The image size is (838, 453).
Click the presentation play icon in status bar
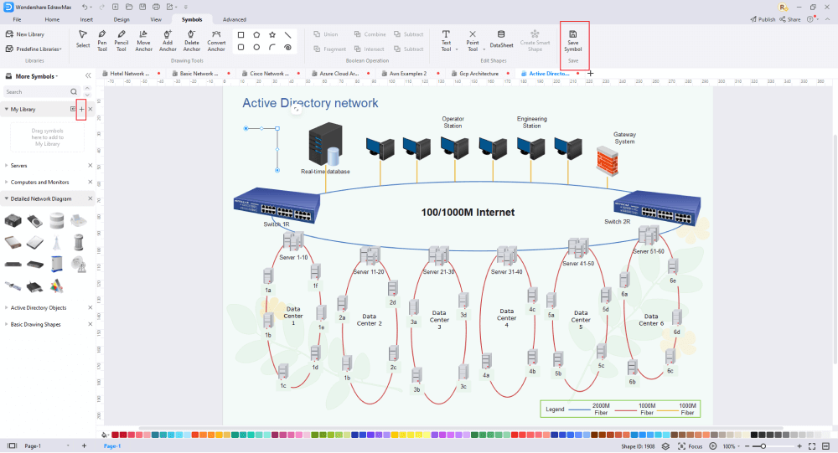tap(713, 446)
